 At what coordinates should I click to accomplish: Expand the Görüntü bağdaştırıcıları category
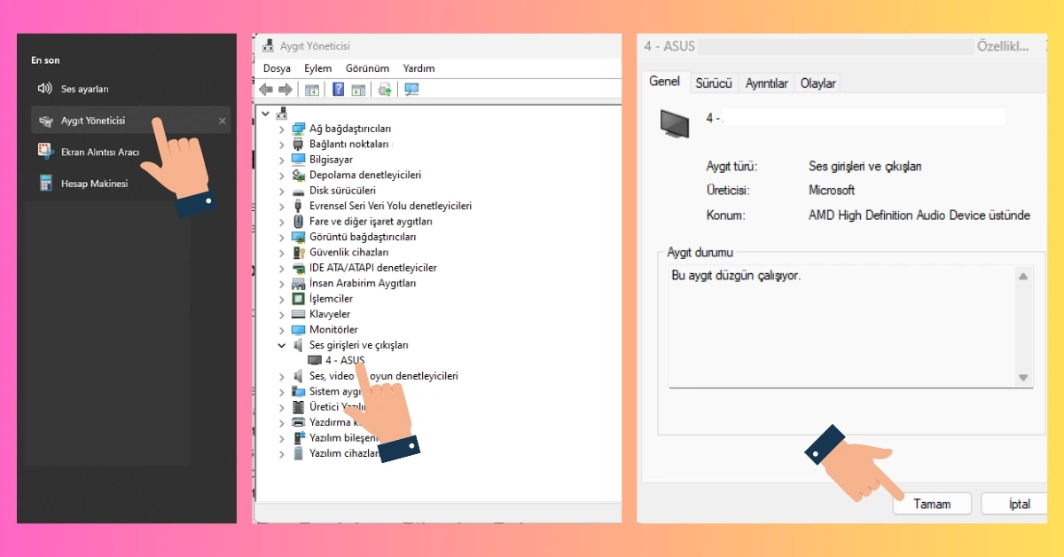[x=284, y=237]
